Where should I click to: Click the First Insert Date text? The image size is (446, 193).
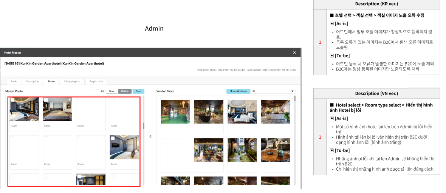point(220,69)
